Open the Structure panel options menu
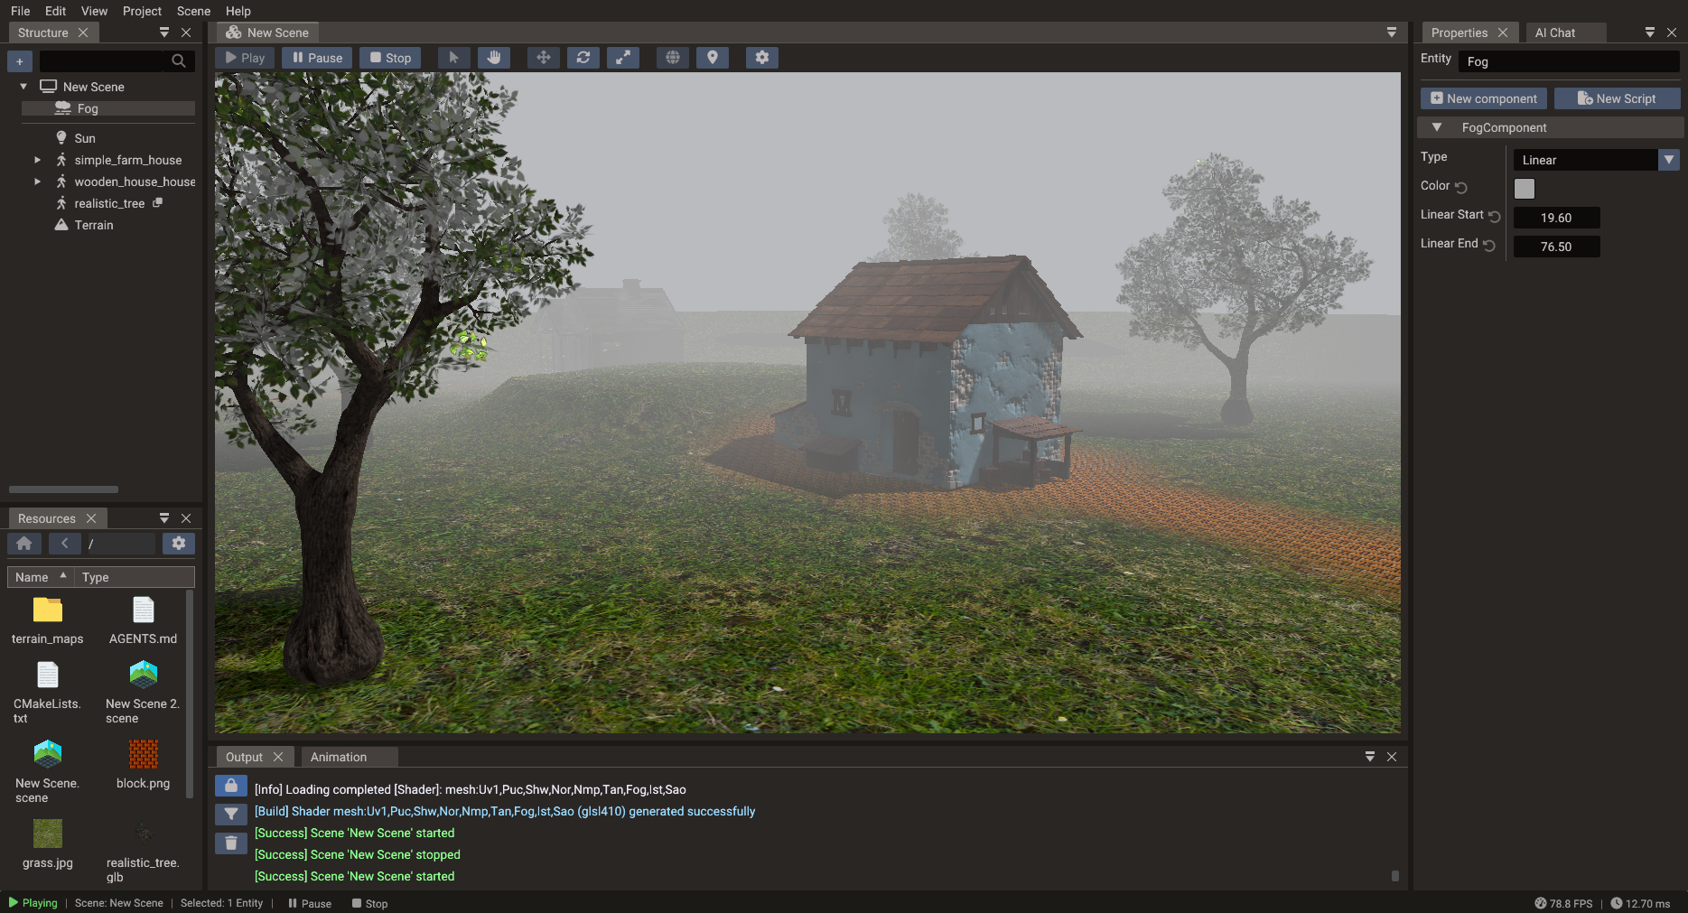This screenshot has height=913, width=1688. point(164,33)
